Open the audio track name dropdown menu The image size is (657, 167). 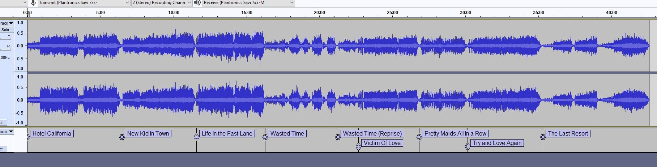point(7,23)
